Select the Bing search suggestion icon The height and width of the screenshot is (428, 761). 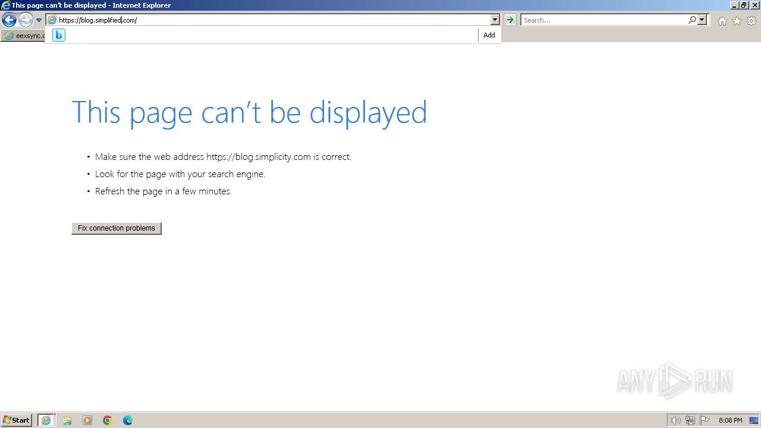(58, 35)
